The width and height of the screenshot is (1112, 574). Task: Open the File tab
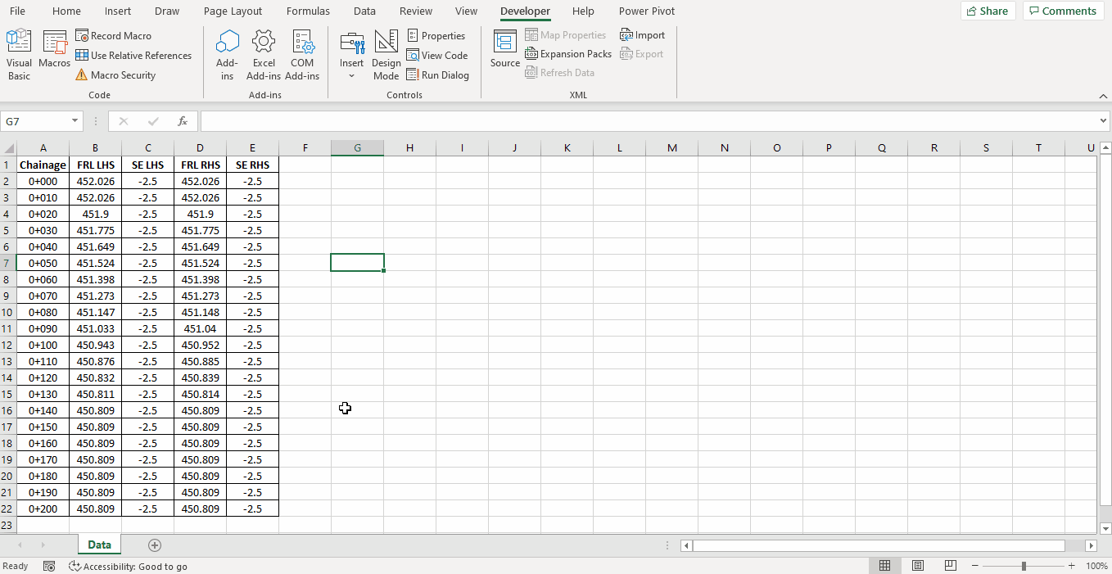(x=17, y=11)
